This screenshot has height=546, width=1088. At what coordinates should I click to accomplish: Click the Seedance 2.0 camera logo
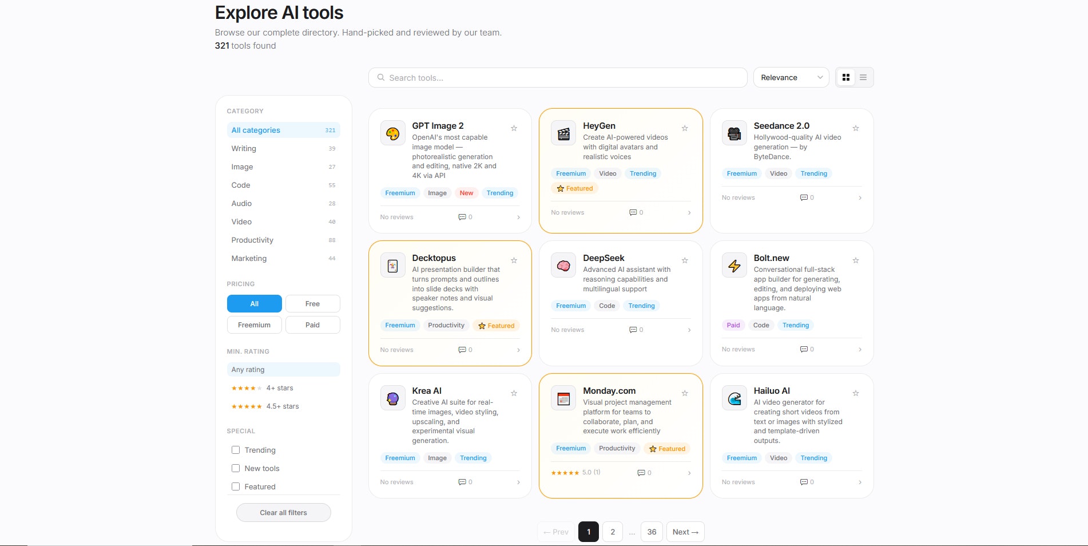point(734,133)
